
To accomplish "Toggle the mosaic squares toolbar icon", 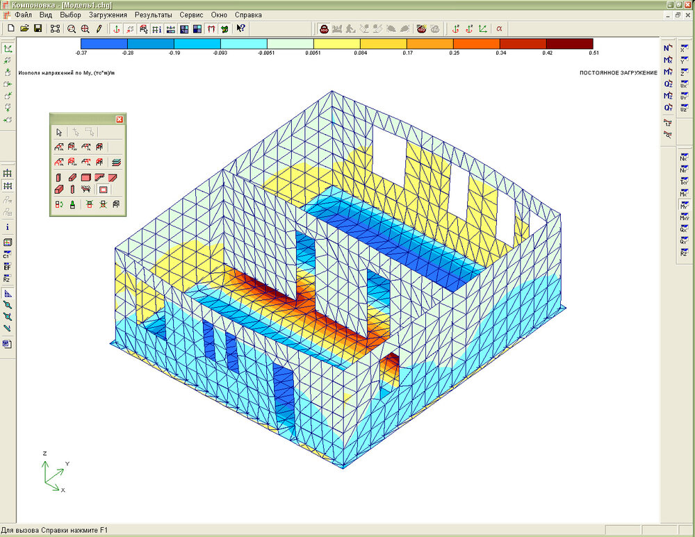I will [197, 29].
